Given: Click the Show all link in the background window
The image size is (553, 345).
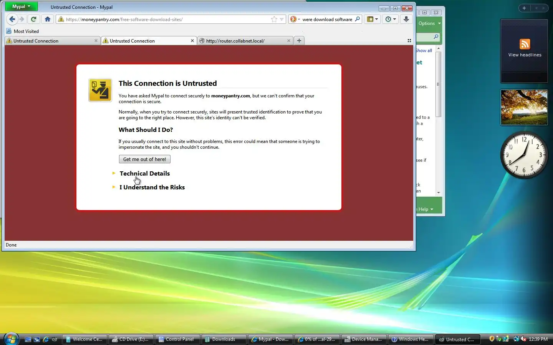Looking at the screenshot, I should coord(424,51).
